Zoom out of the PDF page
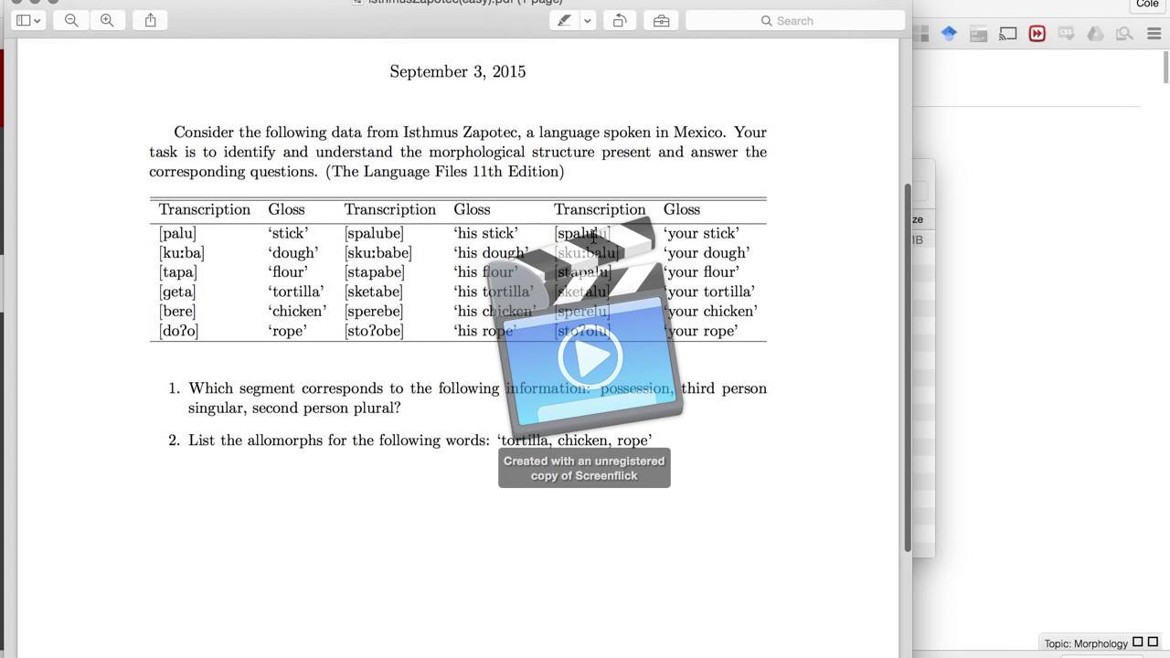The image size is (1170, 658). coord(71,20)
